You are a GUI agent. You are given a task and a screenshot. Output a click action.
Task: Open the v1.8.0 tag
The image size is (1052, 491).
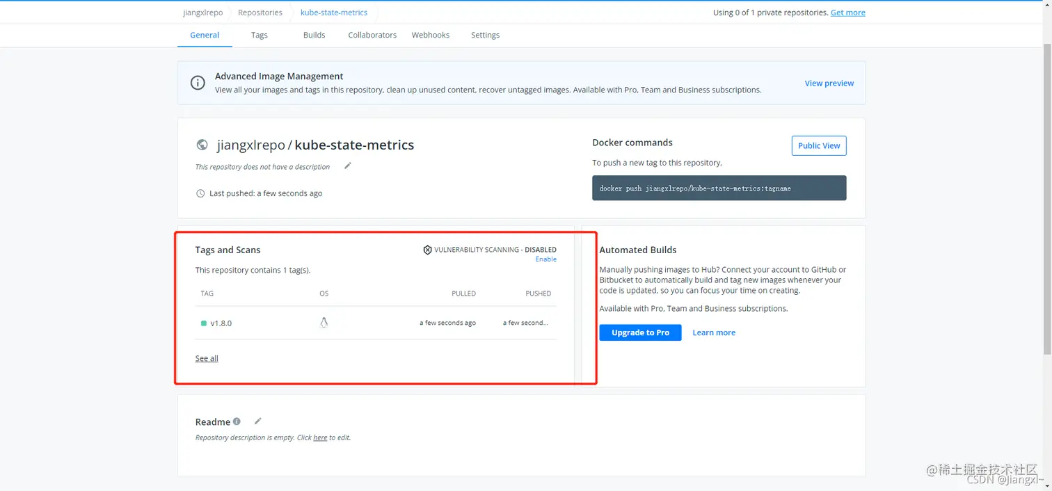point(221,323)
